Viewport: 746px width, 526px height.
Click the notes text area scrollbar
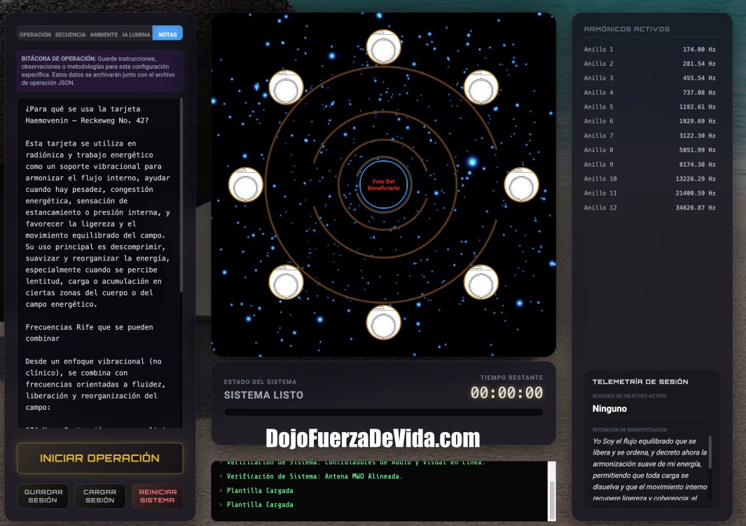(181, 195)
